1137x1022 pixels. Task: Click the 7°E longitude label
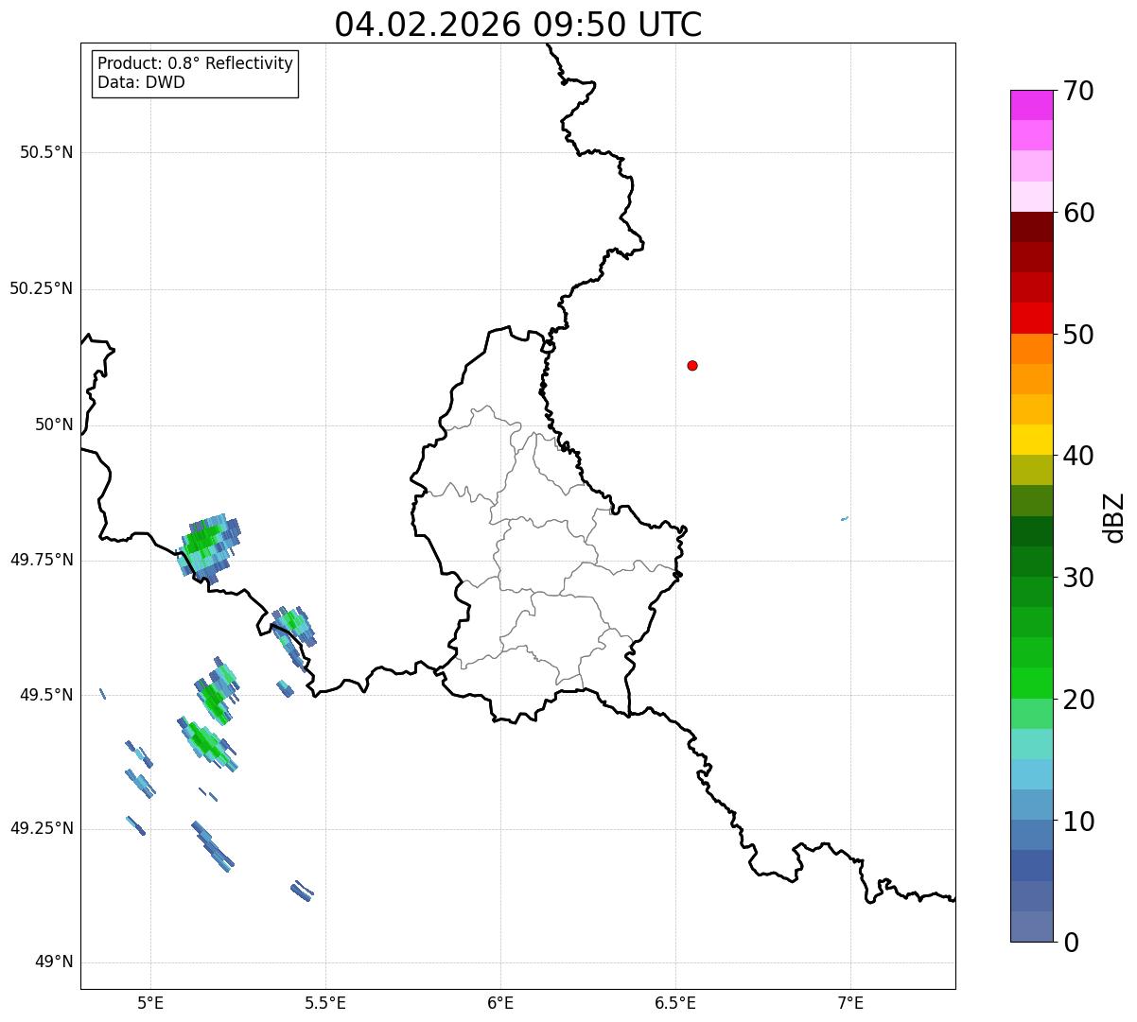[850, 1002]
